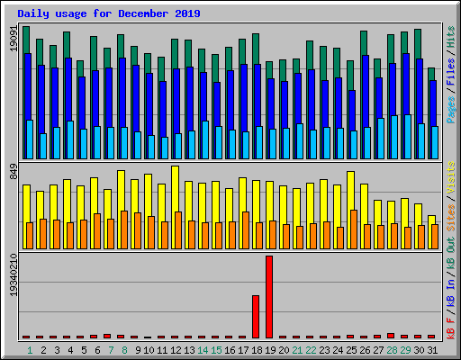The height and width of the screenshot is (360, 461).
Task: Select day label "31" on the x-axis
Action: pyautogui.click(x=432, y=350)
